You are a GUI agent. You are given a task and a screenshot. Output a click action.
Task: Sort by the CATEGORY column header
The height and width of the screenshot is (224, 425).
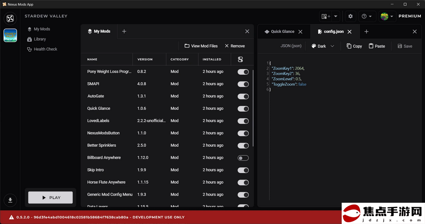click(x=180, y=59)
